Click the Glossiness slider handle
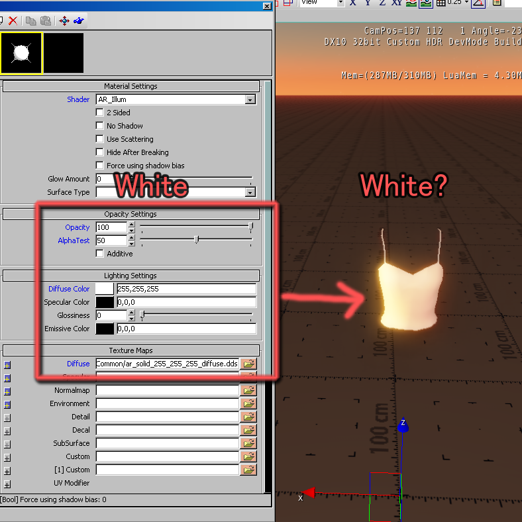Image resolution: width=522 pixels, height=522 pixels. pos(142,315)
